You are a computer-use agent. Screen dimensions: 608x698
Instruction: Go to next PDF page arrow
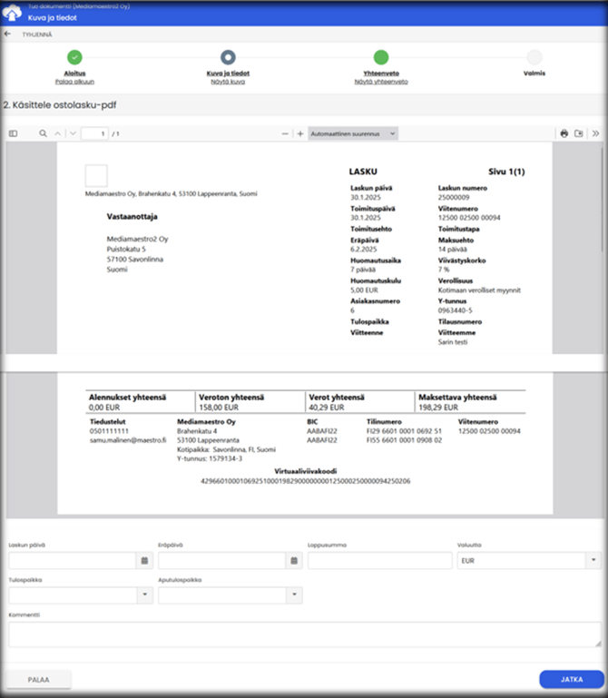click(x=72, y=133)
